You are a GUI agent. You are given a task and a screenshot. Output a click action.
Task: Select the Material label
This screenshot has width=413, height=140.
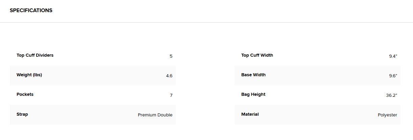pos(250,114)
